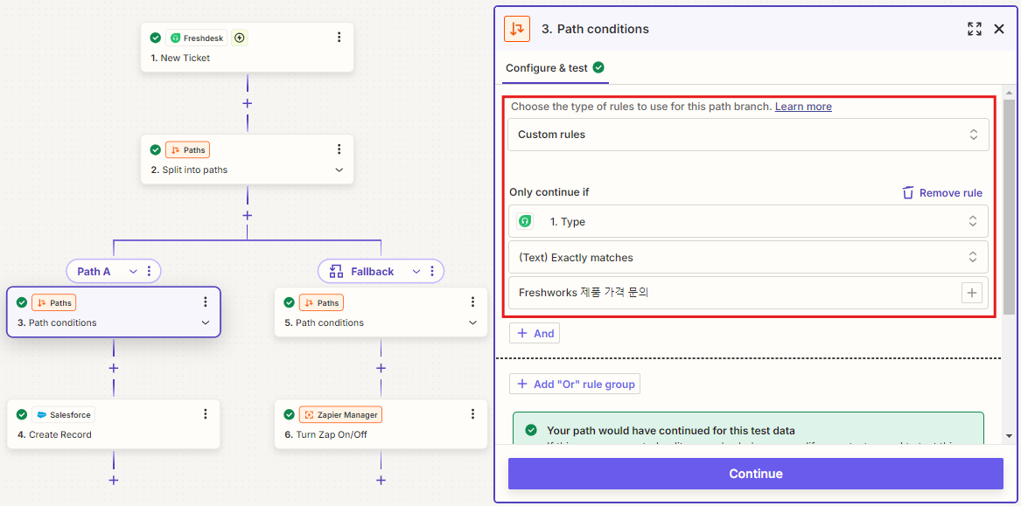Click the 3. Path conditions panel title

click(x=595, y=29)
